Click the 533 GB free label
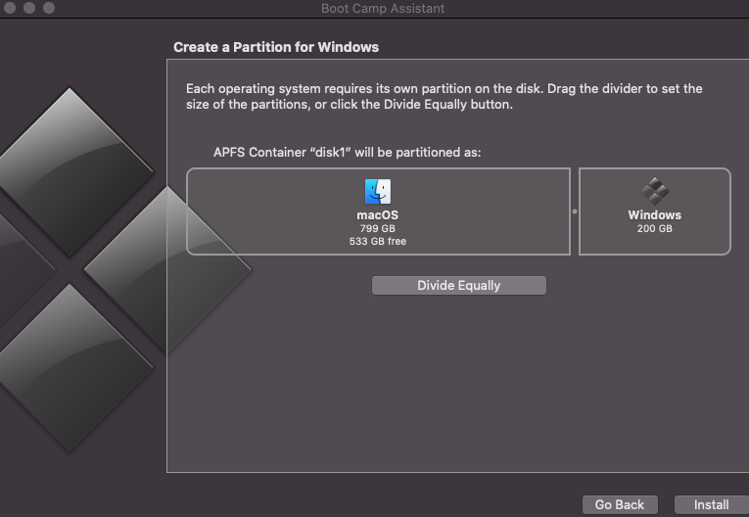The width and height of the screenshot is (749, 517). click(377, 241)
